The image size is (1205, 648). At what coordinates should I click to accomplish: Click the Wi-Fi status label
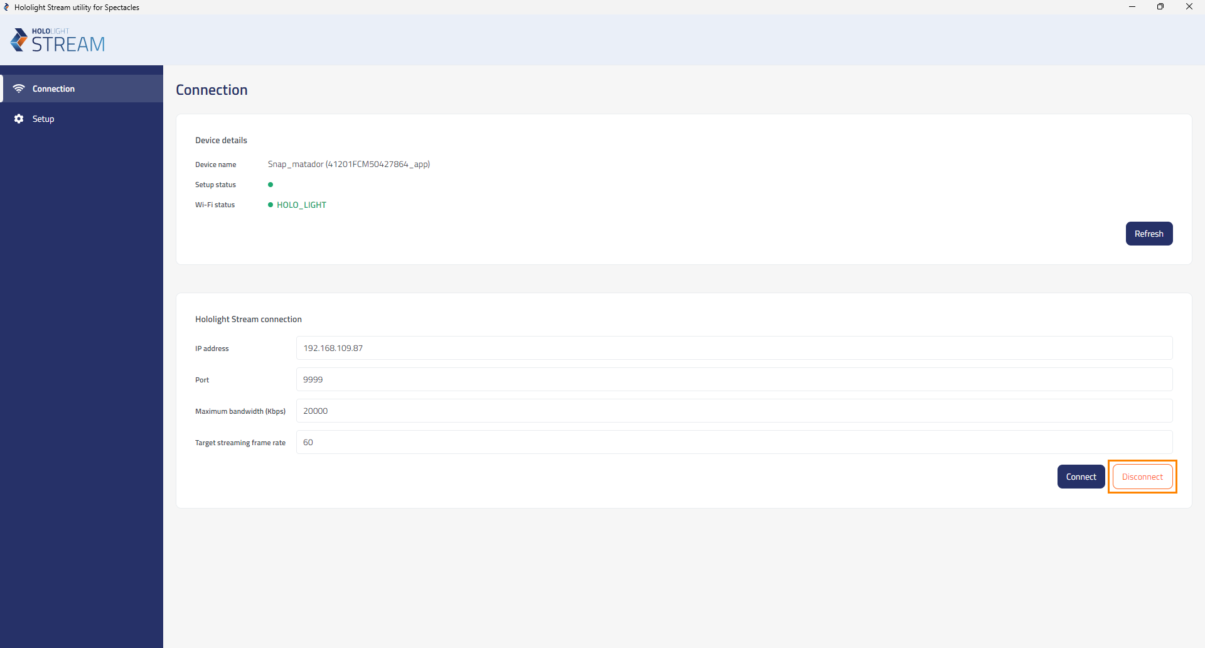[215, 205]
